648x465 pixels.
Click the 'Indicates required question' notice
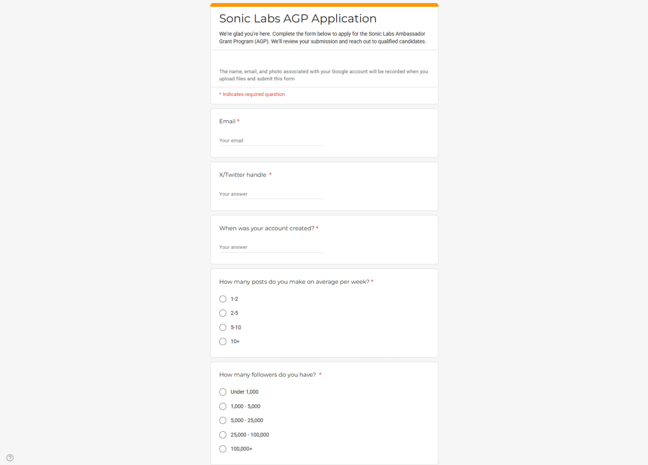click(252, 95)
